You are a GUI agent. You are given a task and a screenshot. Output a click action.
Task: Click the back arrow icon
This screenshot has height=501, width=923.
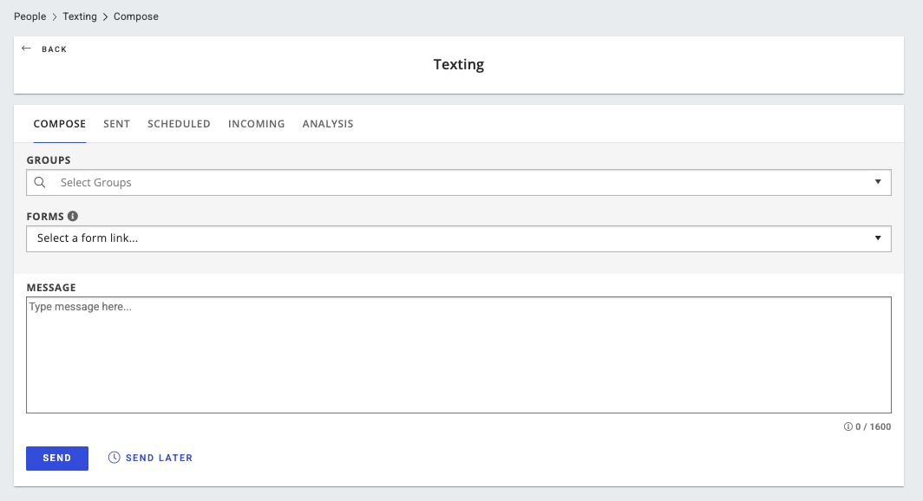26,49
